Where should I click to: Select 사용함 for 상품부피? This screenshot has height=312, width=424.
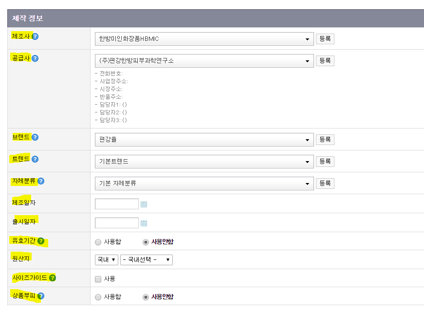[x=98, y=296]
